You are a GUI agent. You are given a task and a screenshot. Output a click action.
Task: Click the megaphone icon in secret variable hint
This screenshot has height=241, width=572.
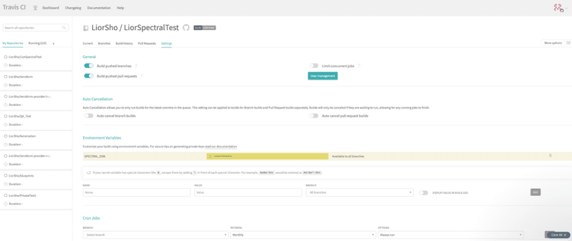tap(89, 173)
